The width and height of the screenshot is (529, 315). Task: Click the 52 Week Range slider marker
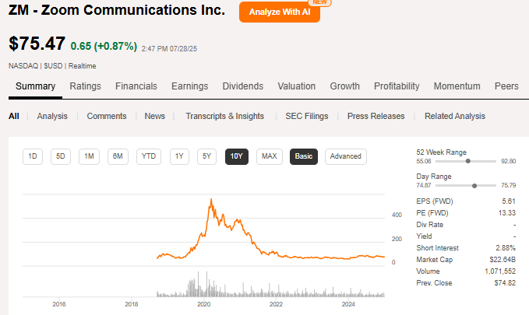[468, 161]
